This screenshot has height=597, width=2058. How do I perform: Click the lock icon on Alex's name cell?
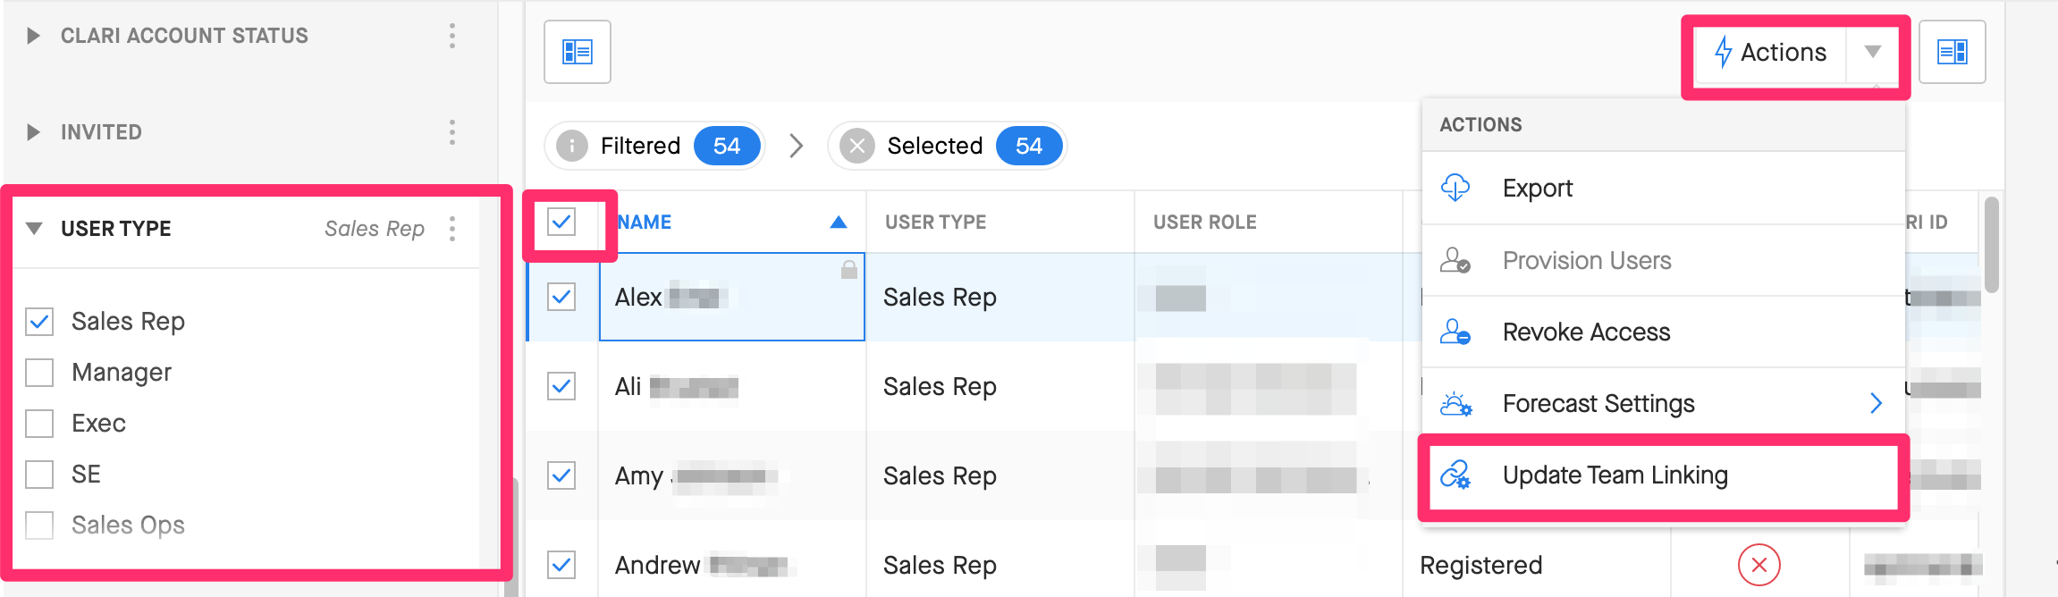[x=849, y=269]
